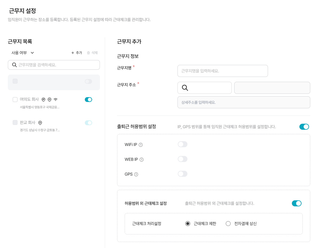
Task: Click the help icon next to WEB IP
Action: 142,160
